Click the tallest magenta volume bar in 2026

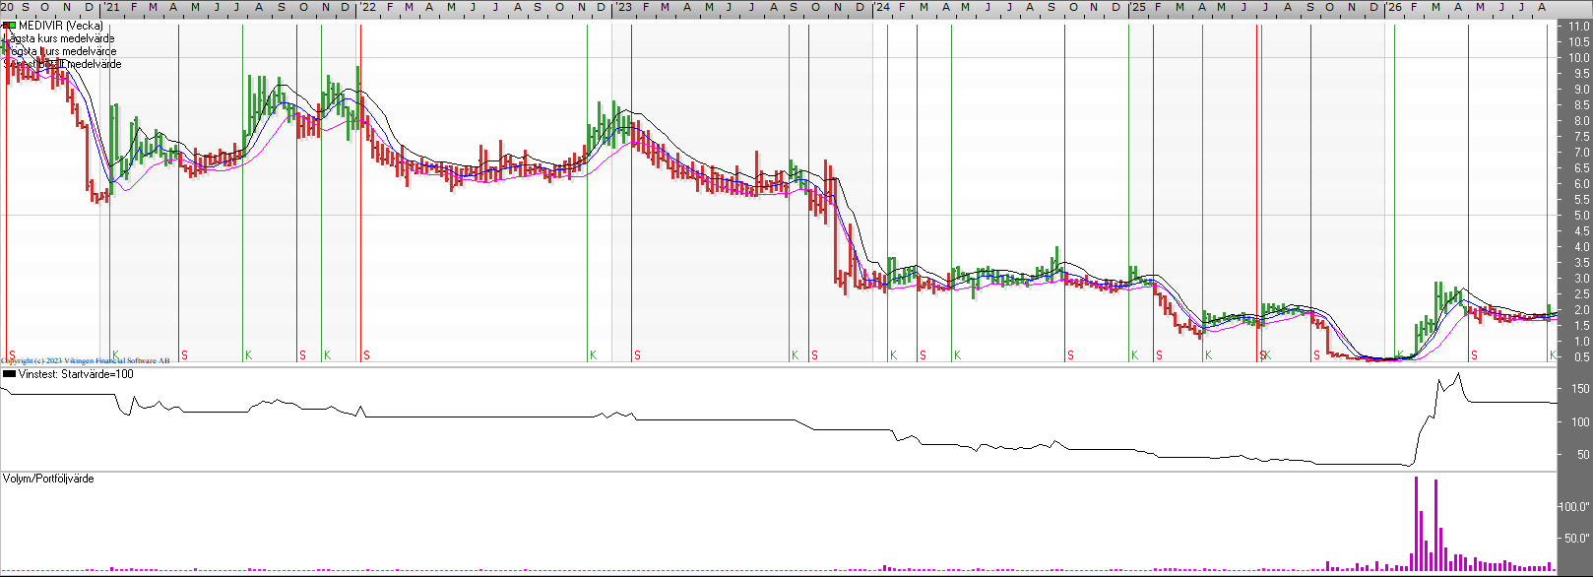1416,524
